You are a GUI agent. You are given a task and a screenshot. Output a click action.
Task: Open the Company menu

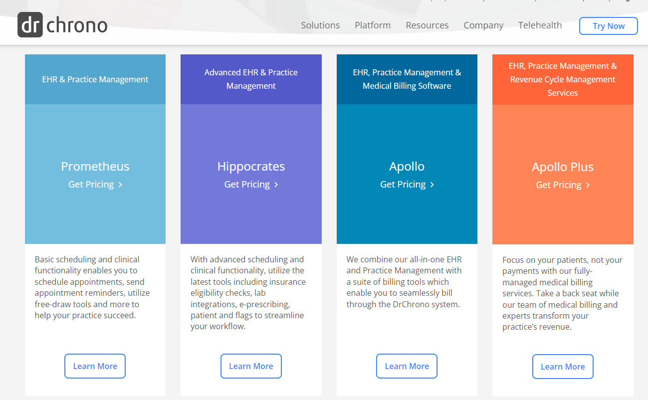[483, 25]
